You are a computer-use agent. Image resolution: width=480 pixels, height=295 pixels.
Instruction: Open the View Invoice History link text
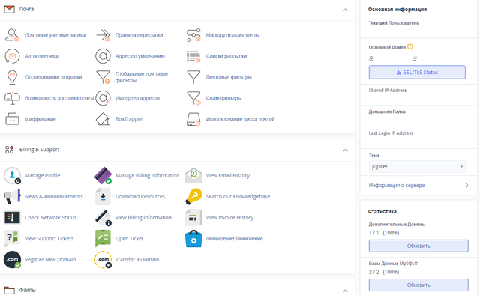tap(229, 218)
